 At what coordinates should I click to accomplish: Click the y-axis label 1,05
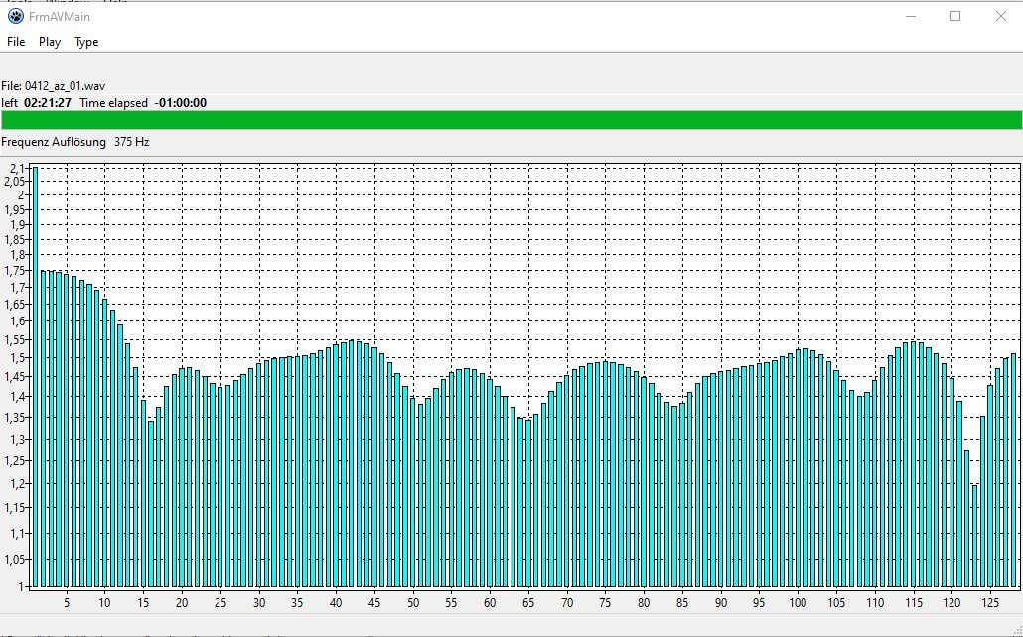pos(14,559)
